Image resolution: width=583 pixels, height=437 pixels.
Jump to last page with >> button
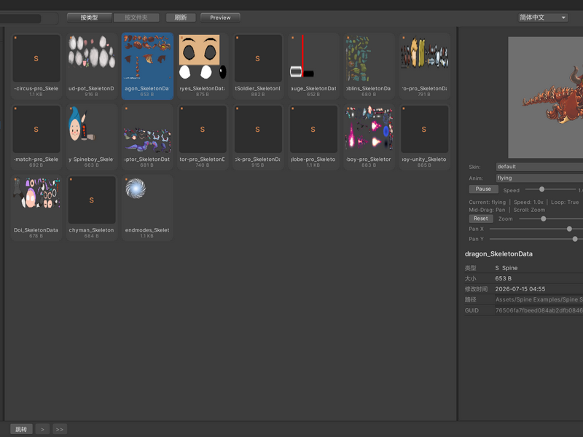(x=60, y=429)
